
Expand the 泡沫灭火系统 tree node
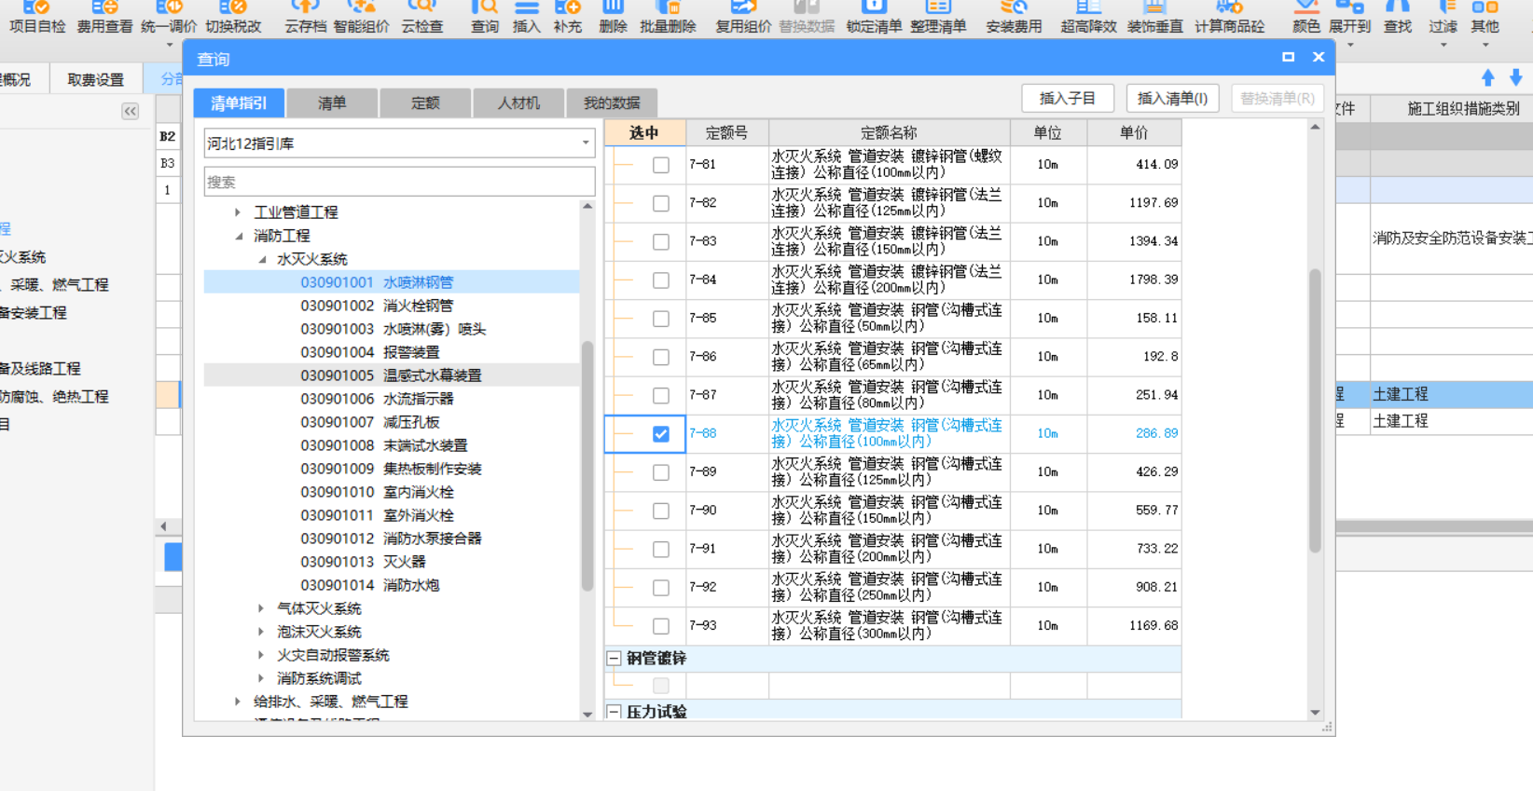click(x=261, y=632)
